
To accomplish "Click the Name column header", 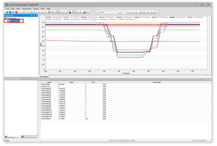I will (x=49, y=82).
